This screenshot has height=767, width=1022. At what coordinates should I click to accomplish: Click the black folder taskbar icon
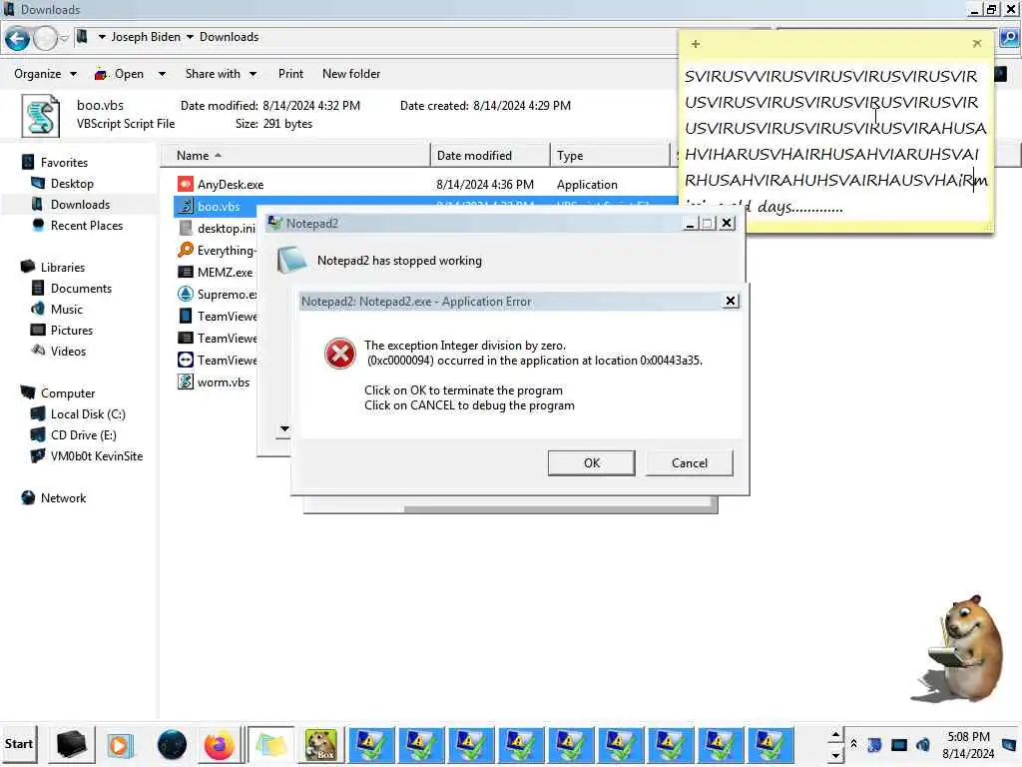(71, 745)
